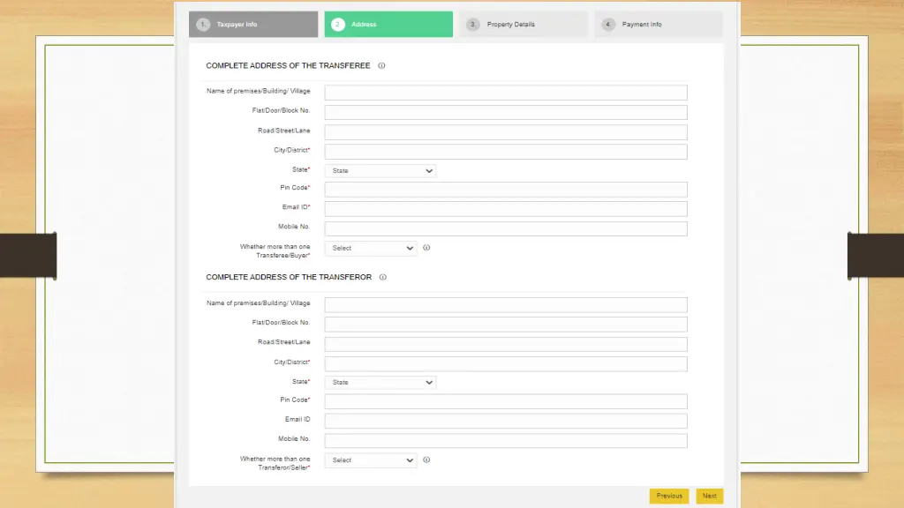Viewport: 904px width, 508px height.
Task: Expand the Transferor State dropdown
Action: coord(380,383)
